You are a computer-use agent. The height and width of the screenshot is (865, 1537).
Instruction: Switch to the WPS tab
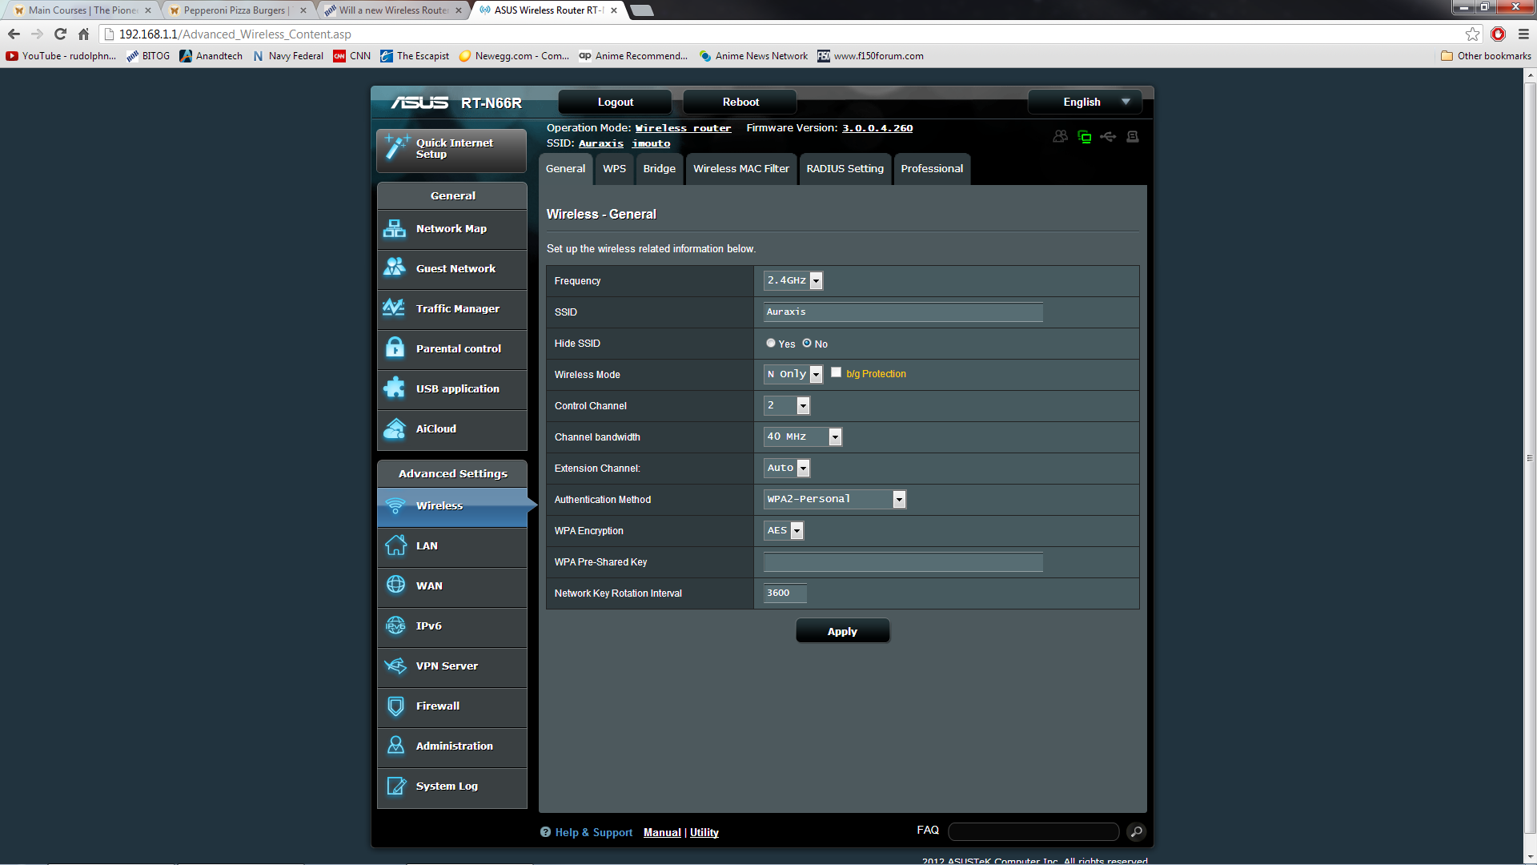click(615, 169)
